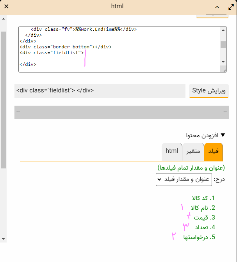Click the fieldlist div preview box
237x262 pixels.
[x=100, y=91]
